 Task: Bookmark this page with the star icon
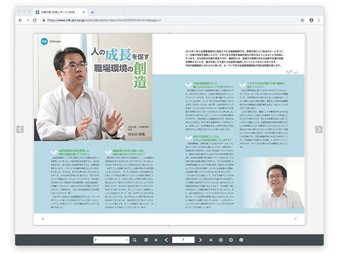(302, 20)
